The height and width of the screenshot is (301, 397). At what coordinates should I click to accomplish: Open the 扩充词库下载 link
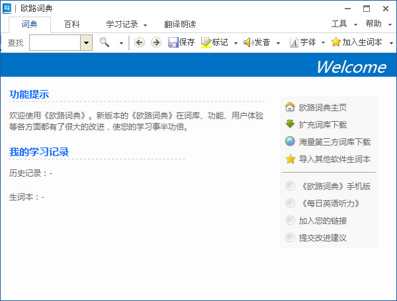pyautogui.click(x=323, y=125)
